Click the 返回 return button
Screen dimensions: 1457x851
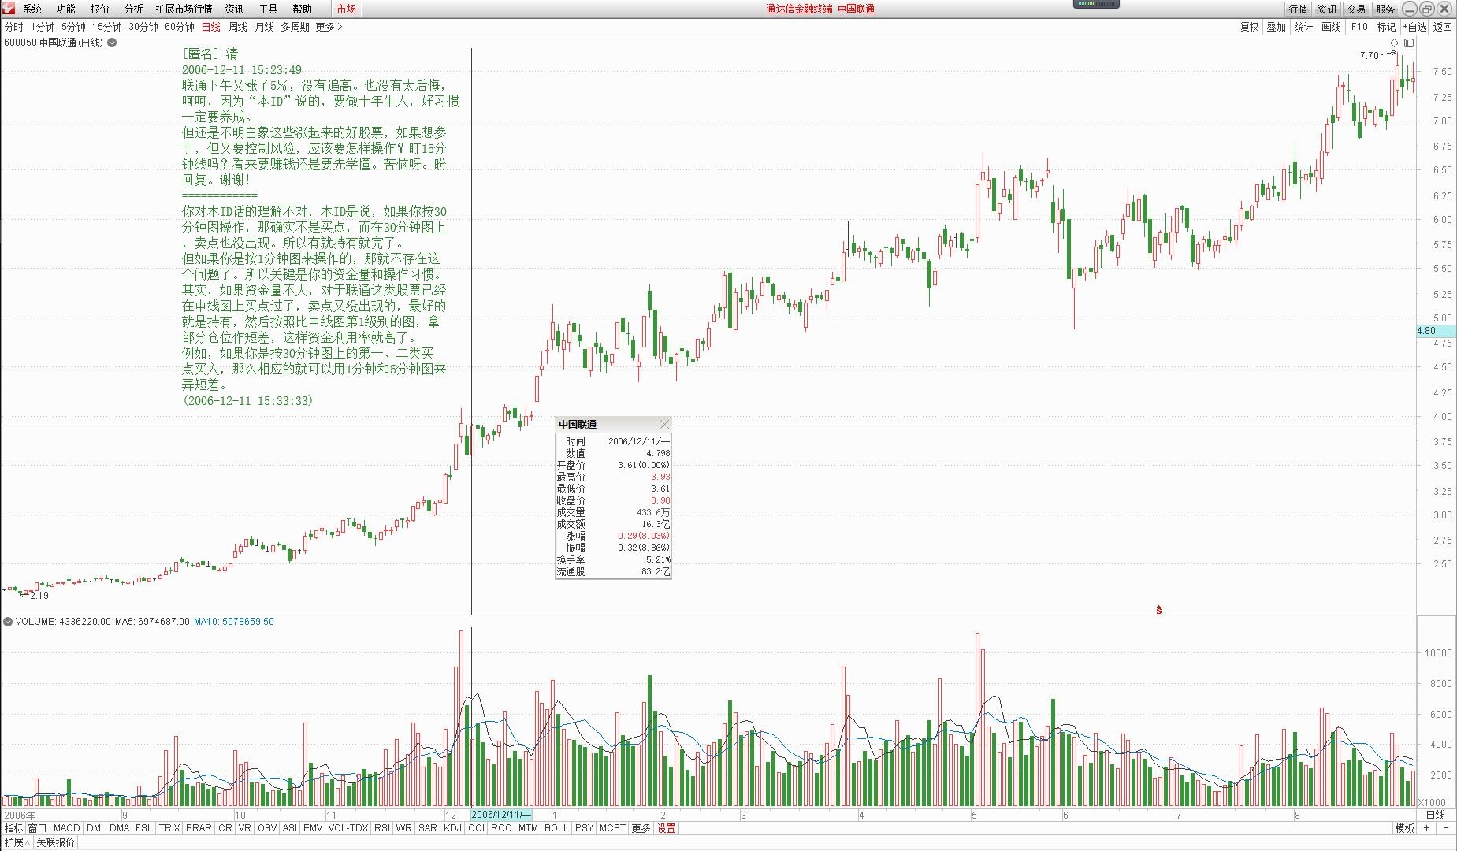(x=1444, y=26)
